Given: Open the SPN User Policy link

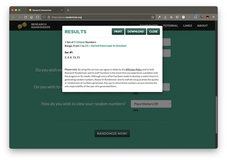Looking at the screenshot, I should pos(134,70).
